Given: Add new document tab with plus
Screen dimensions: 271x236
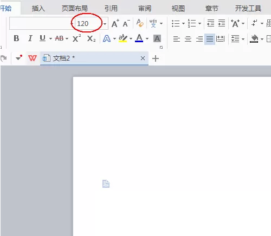Looking at the screenshot, I should (156, 58).
